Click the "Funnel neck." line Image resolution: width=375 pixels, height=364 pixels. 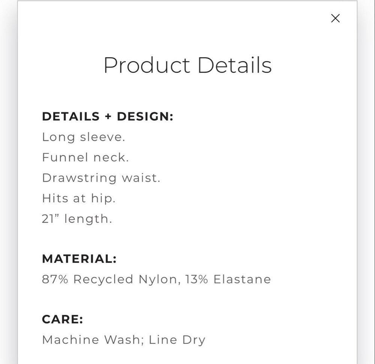85,158
